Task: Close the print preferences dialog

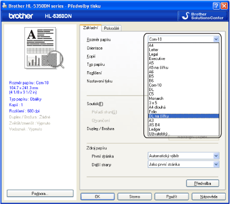Action: point(224,6)
